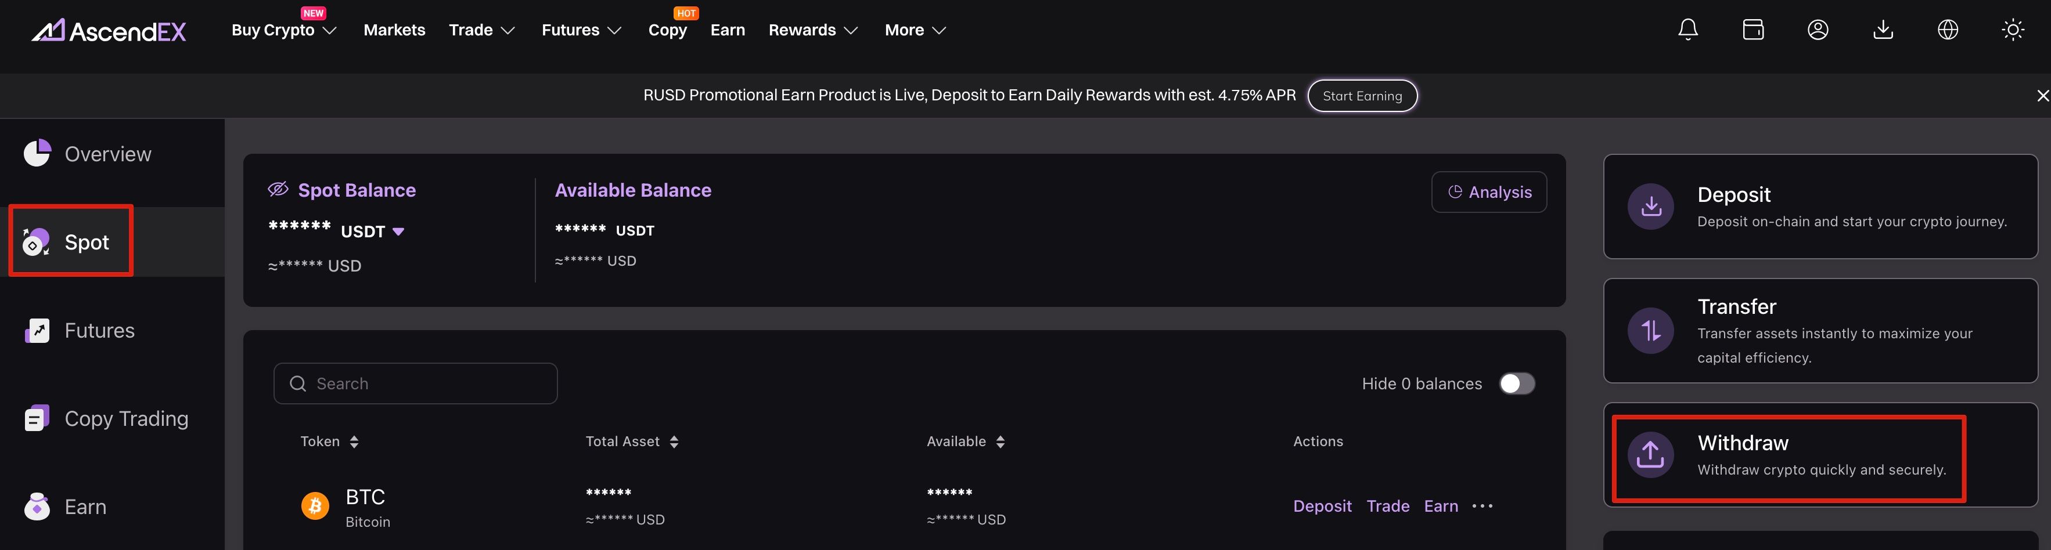
Task: Switch theme with the sun icon
Action: (x=2013, y=30)
